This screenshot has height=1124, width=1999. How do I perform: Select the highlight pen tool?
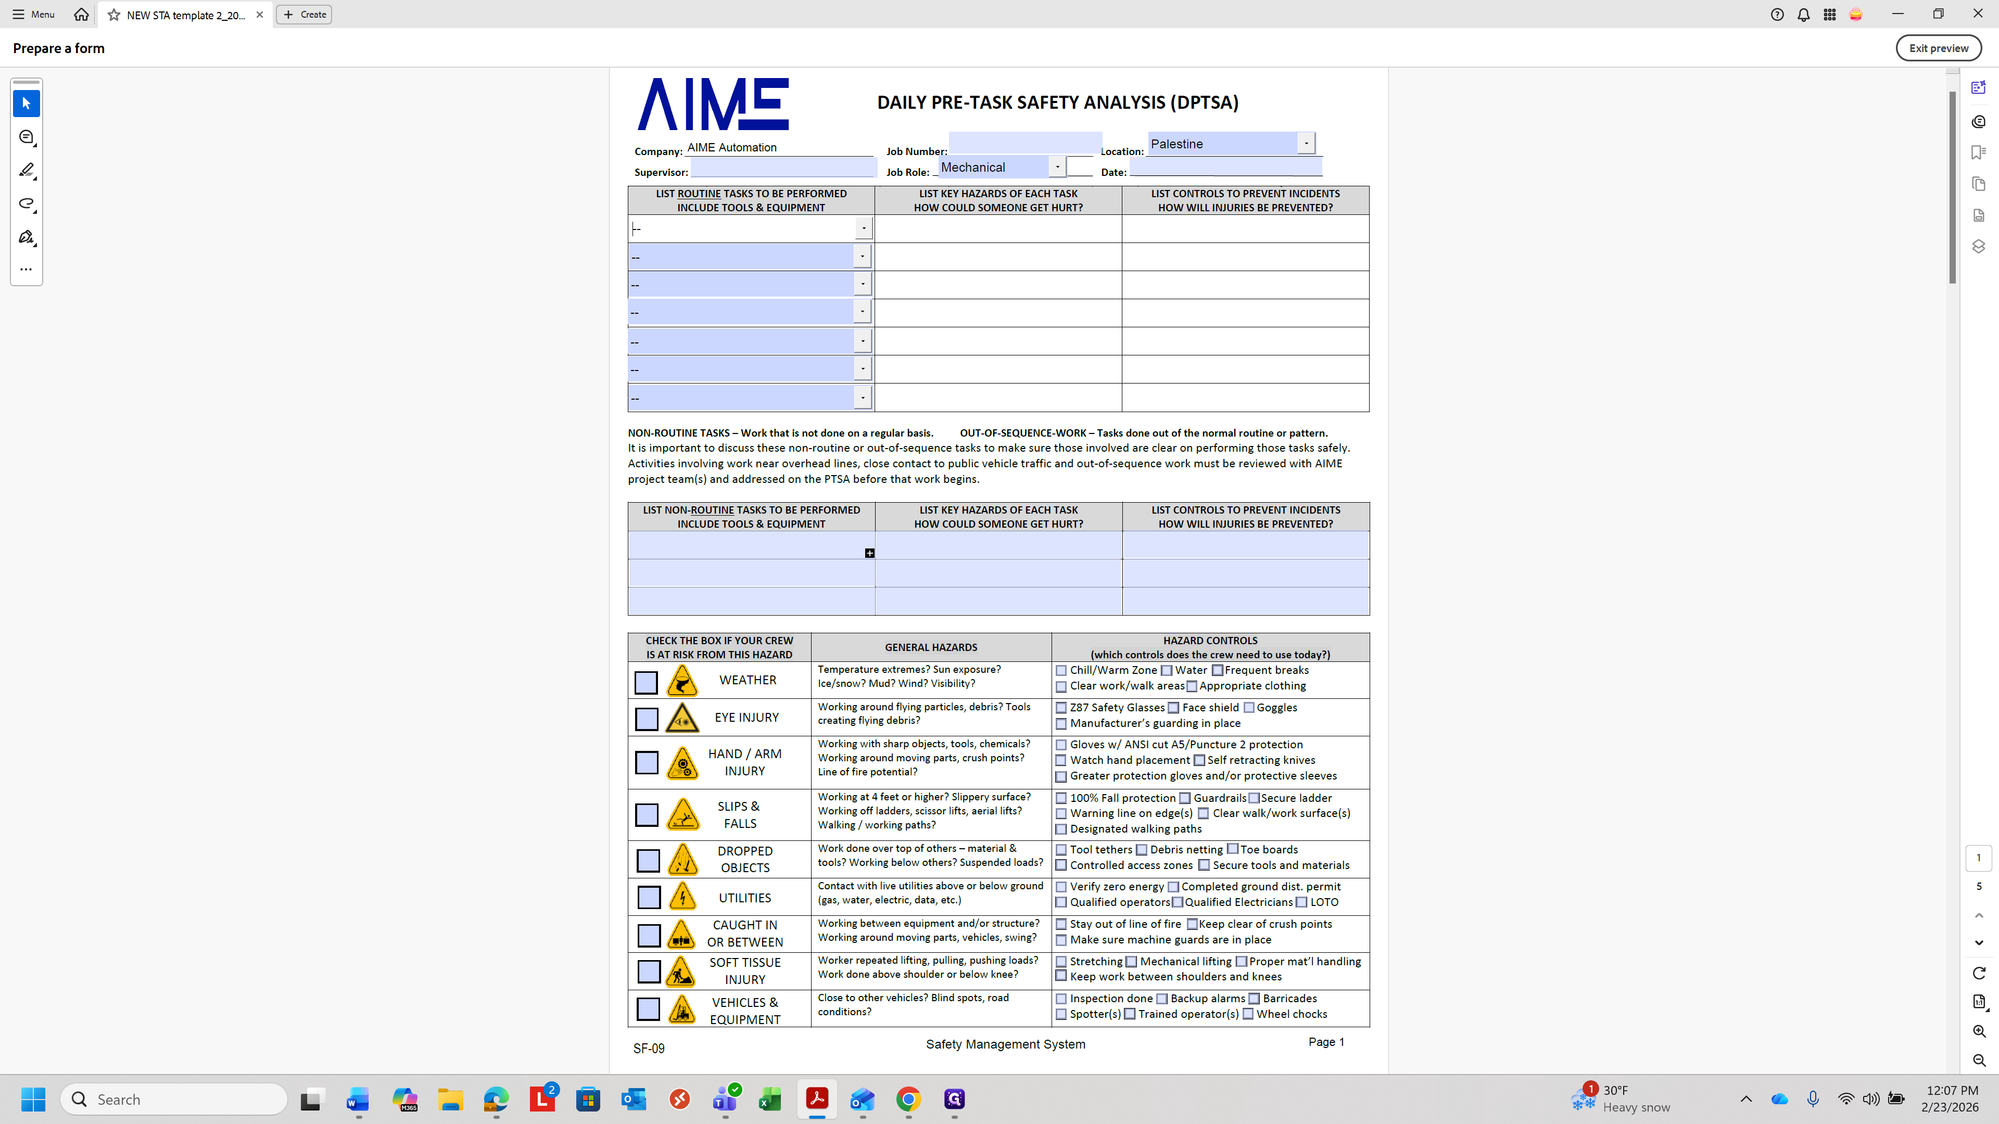tap(26, 170)
